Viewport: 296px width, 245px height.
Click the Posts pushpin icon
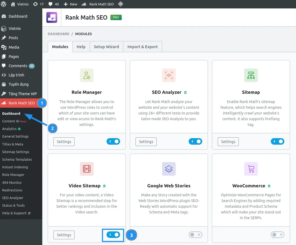[4, 38]
